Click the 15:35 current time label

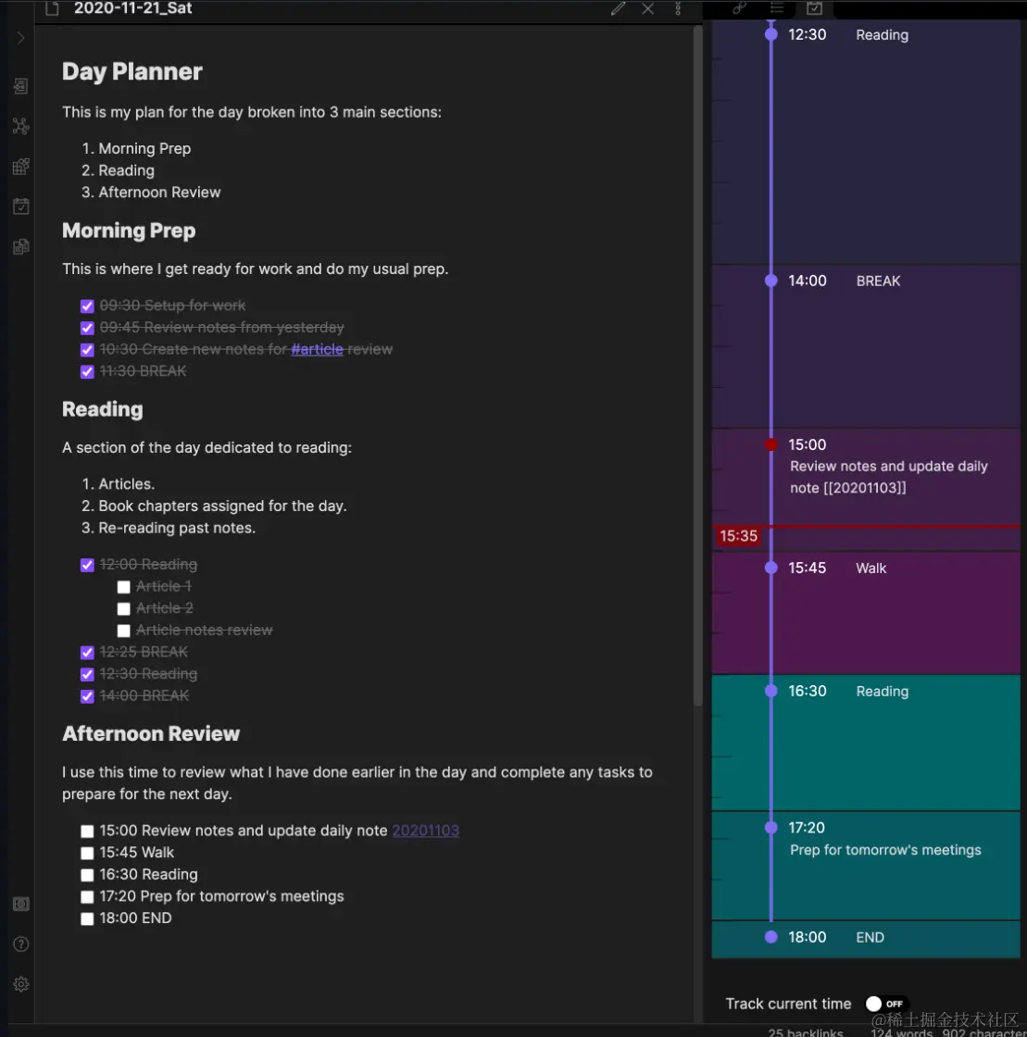[738, 536]
